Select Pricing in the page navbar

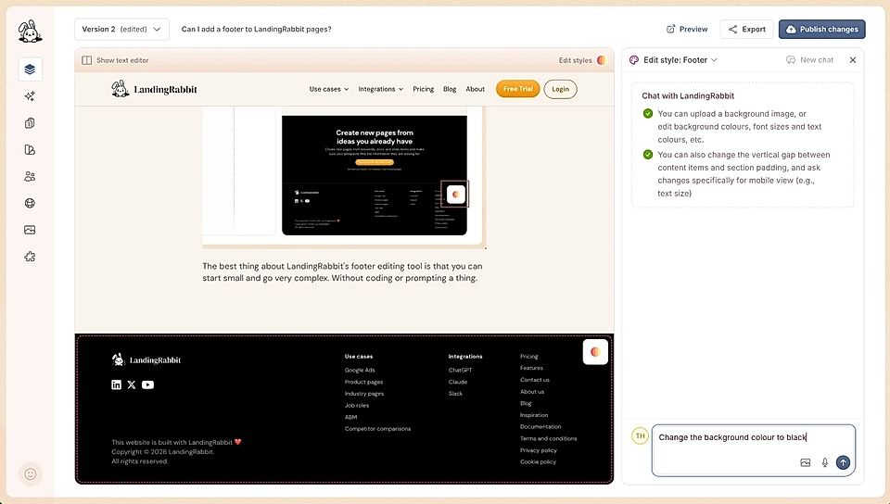tap(423, 89)
